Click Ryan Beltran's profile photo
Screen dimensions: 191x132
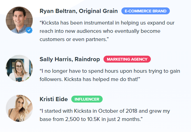tap(19, 20)
